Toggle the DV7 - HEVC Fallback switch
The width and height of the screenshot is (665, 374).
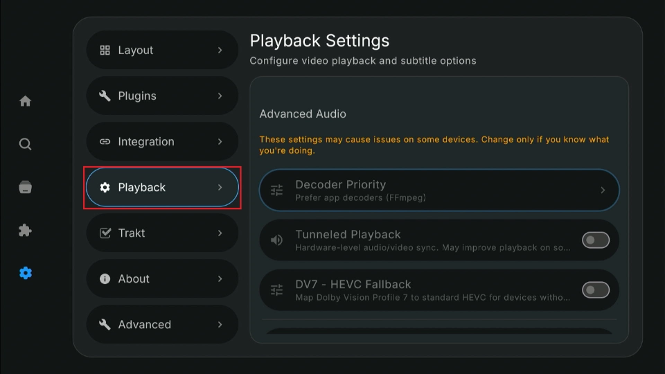click(595, 290)
